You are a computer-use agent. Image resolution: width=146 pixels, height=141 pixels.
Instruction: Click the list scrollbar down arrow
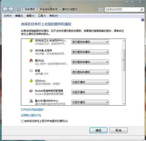point(124,103)
